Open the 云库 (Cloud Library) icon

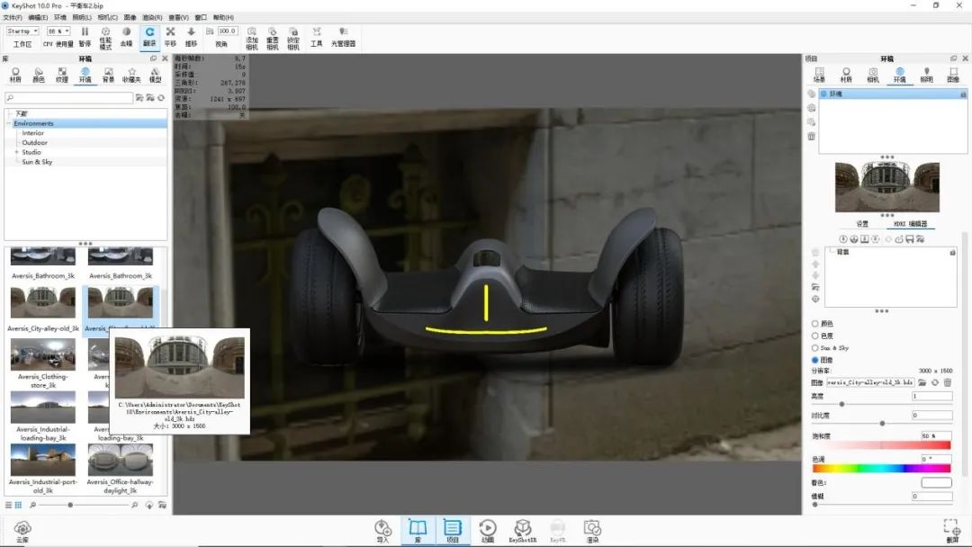tap(22, 530)
